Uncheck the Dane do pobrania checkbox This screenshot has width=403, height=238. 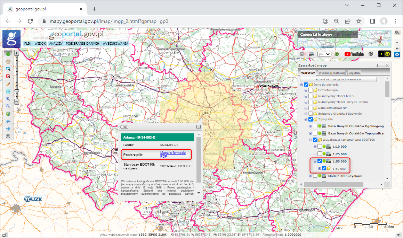pos(306,85)
